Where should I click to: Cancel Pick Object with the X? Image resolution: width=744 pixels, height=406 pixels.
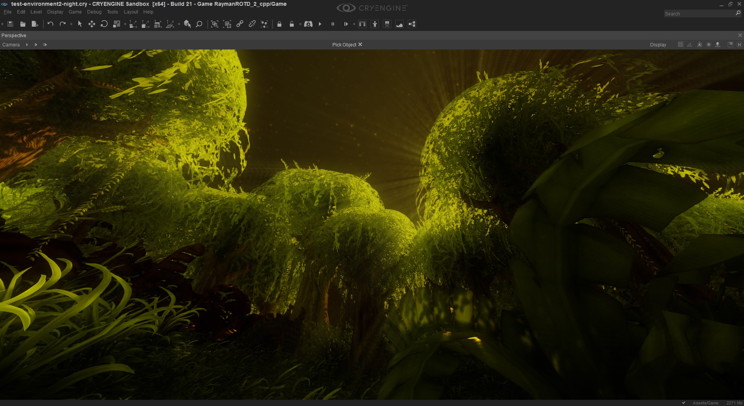pyautogui.click(x=360, y=44)
